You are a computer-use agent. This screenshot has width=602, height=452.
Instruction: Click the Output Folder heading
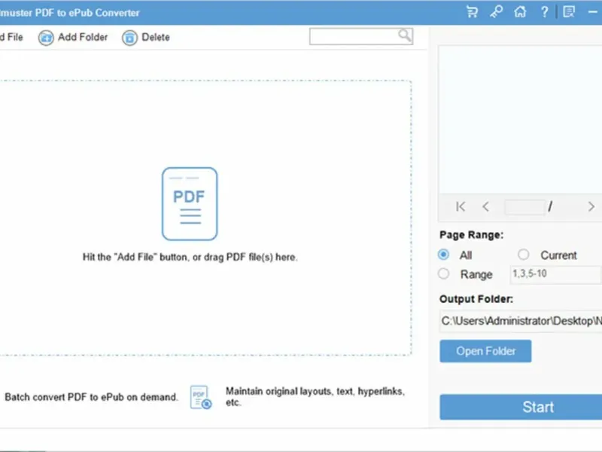point(476,299)
